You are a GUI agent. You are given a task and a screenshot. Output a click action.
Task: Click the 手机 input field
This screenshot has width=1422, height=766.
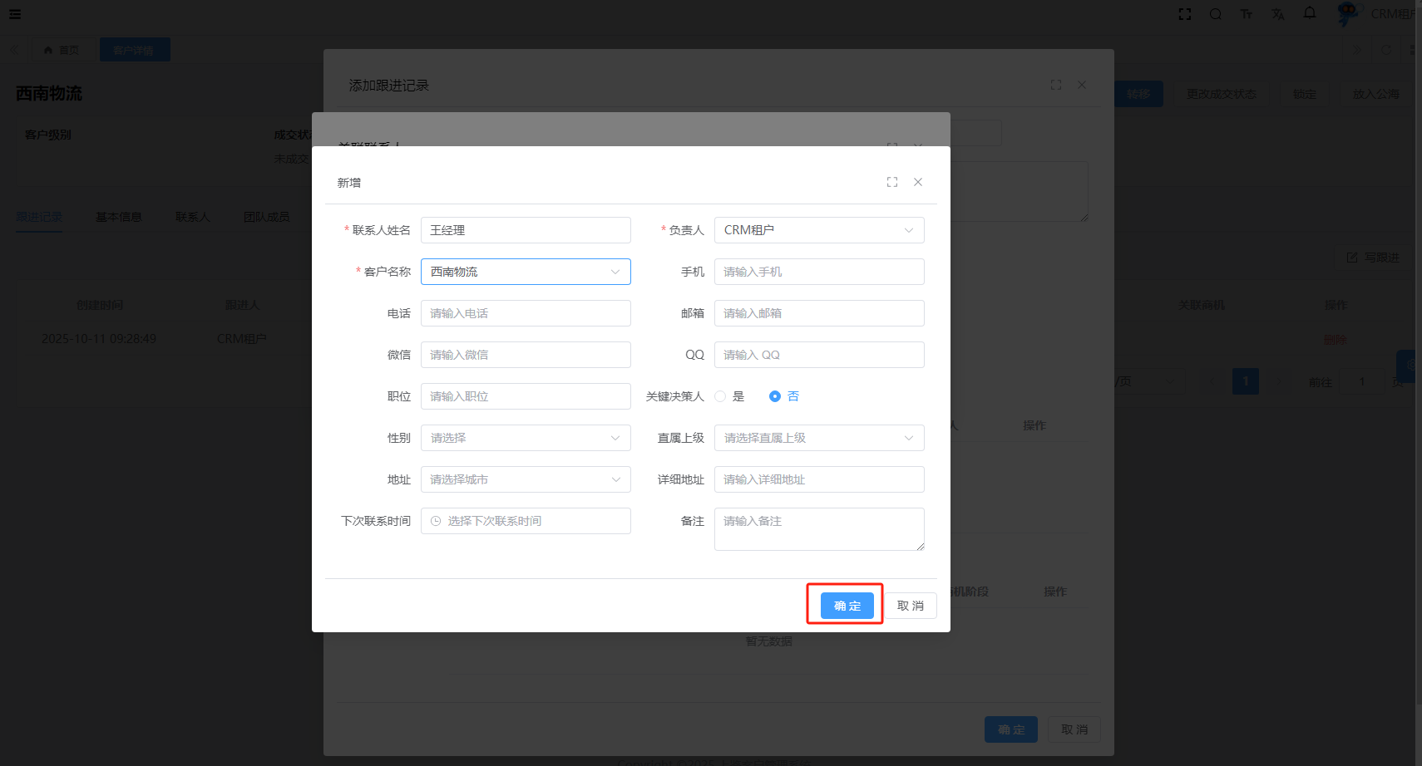point(819,272)
